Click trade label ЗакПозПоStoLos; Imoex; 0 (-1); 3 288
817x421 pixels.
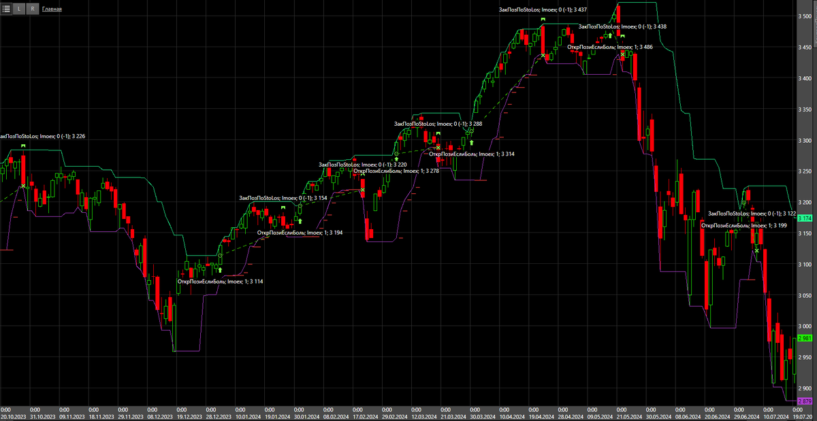438,124
